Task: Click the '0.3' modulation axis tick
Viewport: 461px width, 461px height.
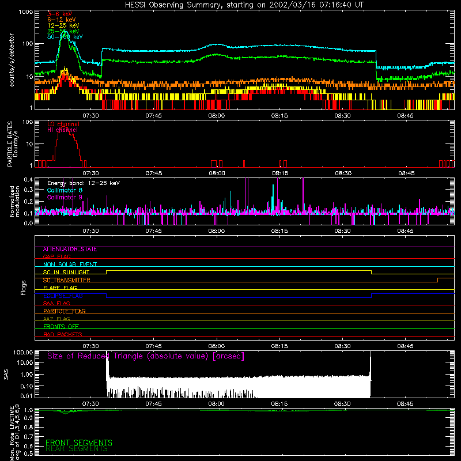Action: pos(28,190)
